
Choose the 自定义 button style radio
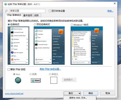[x=50, y=74]
